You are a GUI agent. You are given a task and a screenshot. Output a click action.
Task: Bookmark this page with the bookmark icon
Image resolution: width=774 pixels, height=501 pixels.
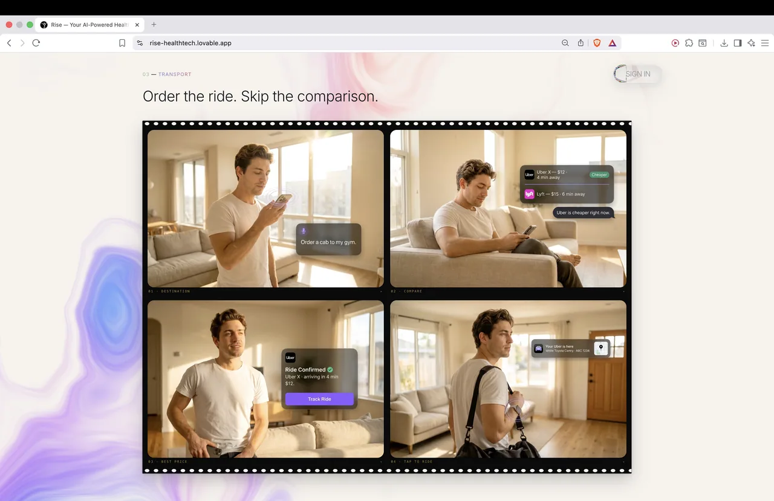pos(122,43)
